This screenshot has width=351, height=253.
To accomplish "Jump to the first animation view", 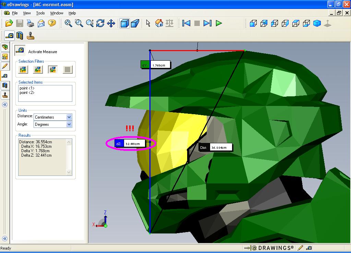I will [x=186, y=23].
